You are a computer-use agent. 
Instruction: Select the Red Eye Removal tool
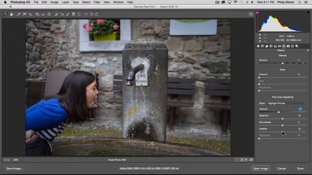[x=62, y=14]
